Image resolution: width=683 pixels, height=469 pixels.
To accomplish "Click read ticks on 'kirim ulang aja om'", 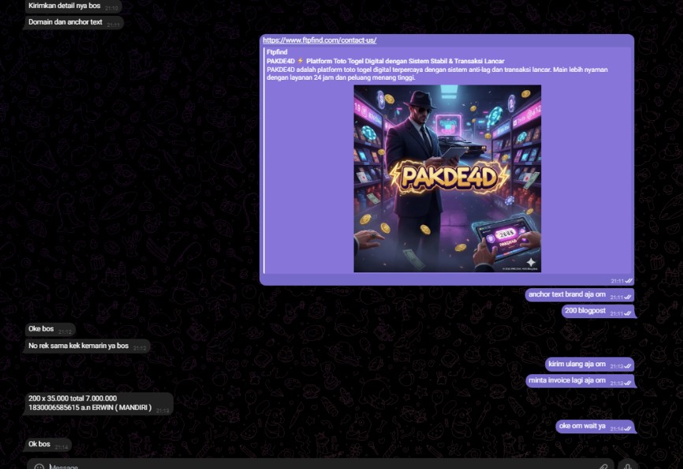I will 628,366.
